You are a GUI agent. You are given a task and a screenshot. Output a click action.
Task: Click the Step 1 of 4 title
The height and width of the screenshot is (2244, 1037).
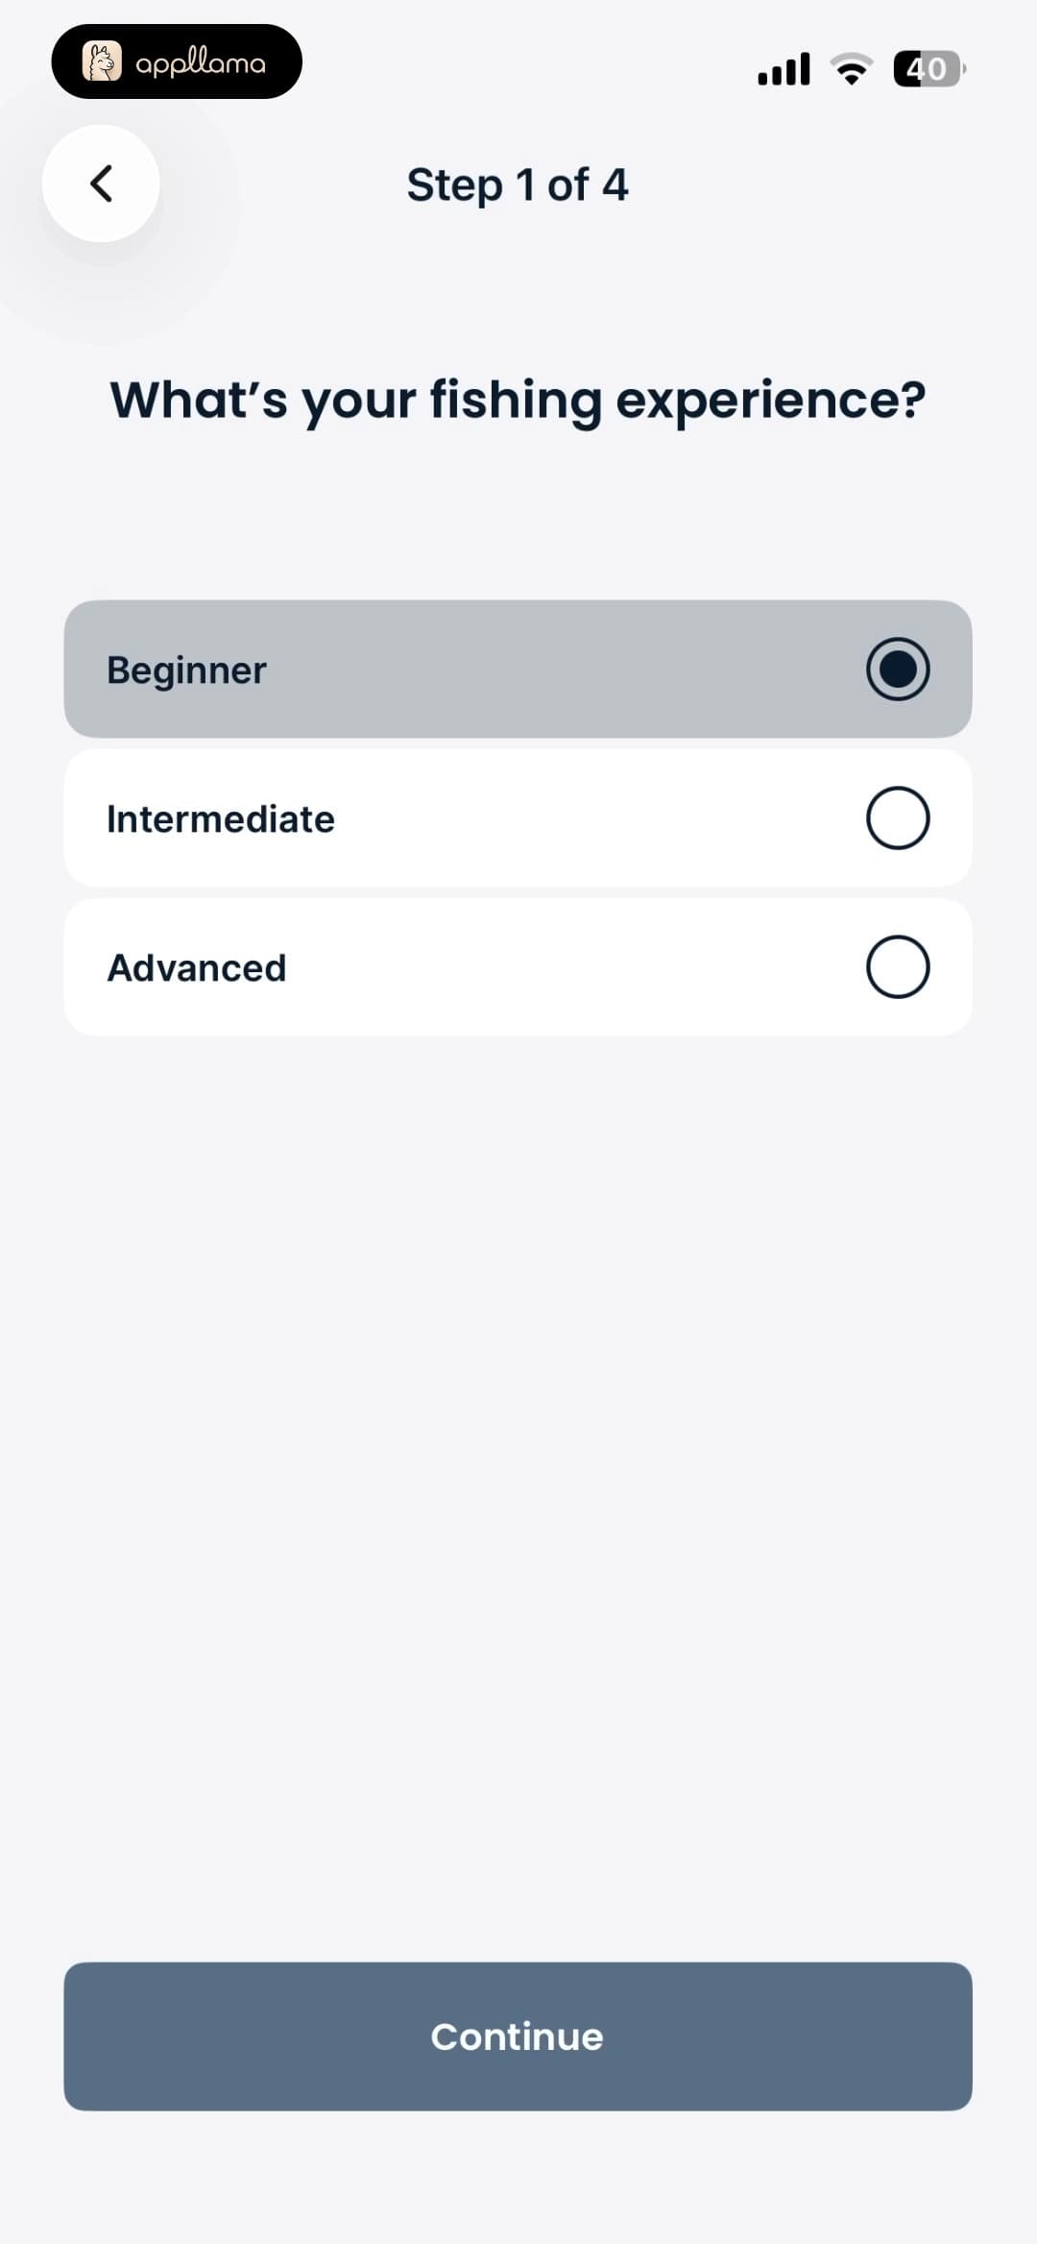(x=518, y=184)
